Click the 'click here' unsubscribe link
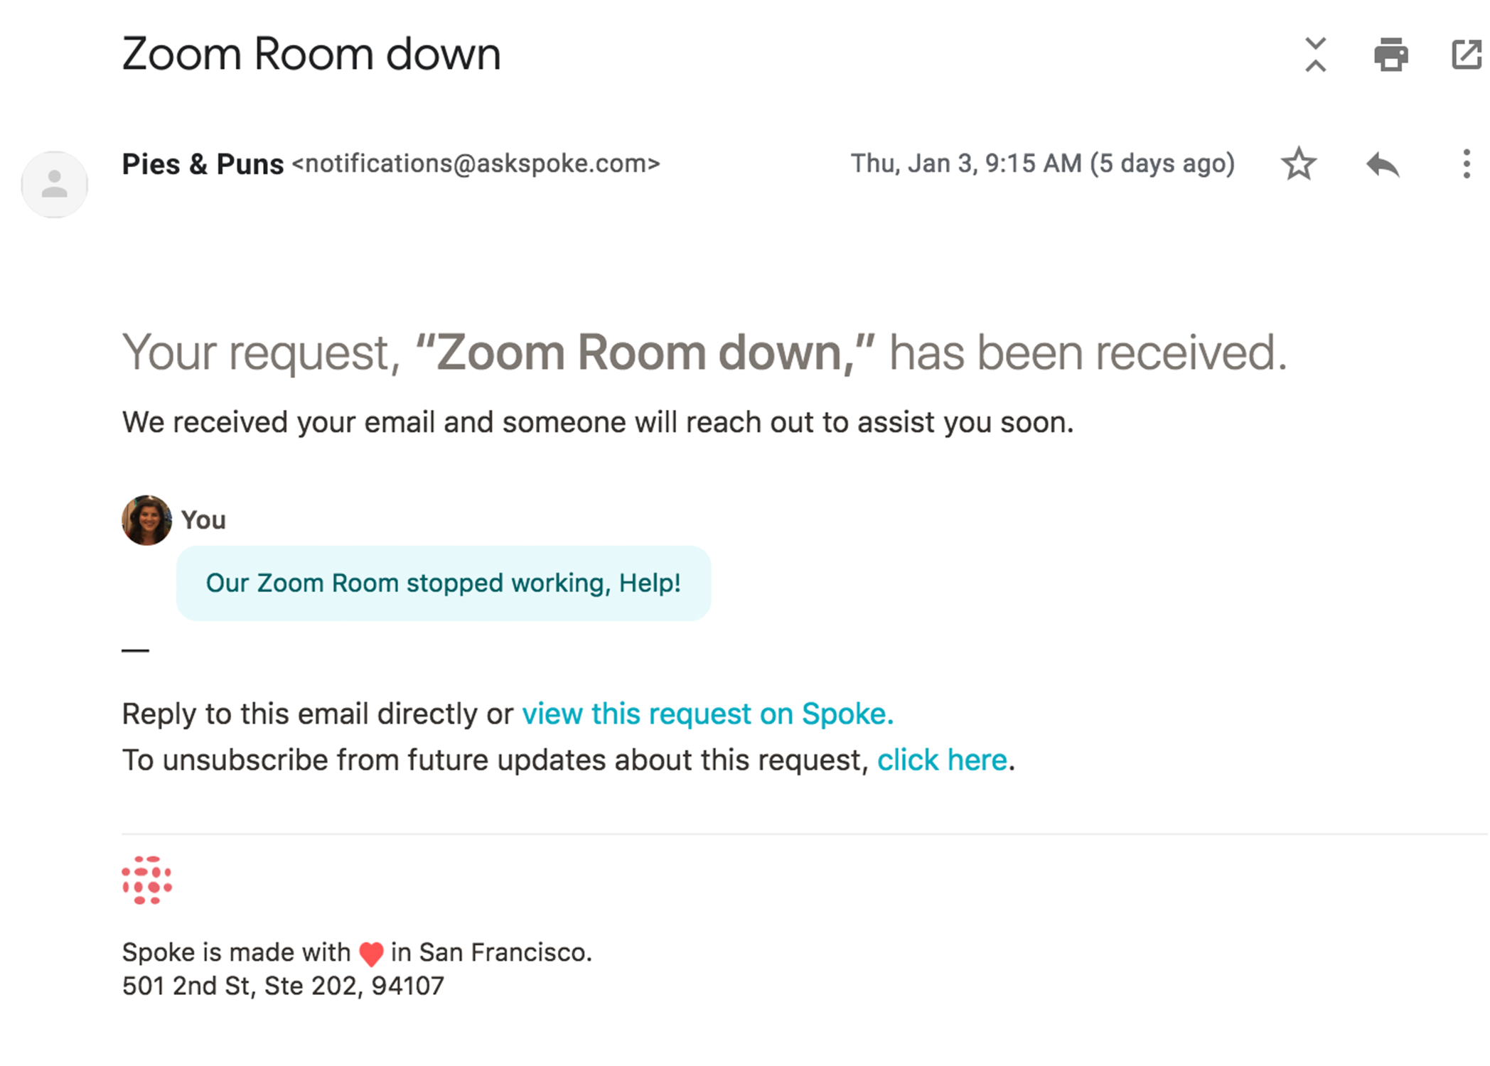 tap(942, 760)
